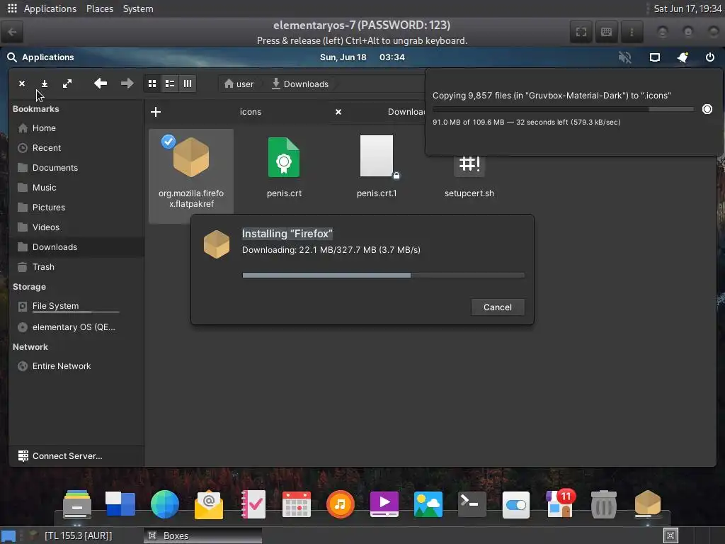Open host Applications menu
Image resolution: width=725 pixels, height=544 pixels.
(x=50, y=8)
